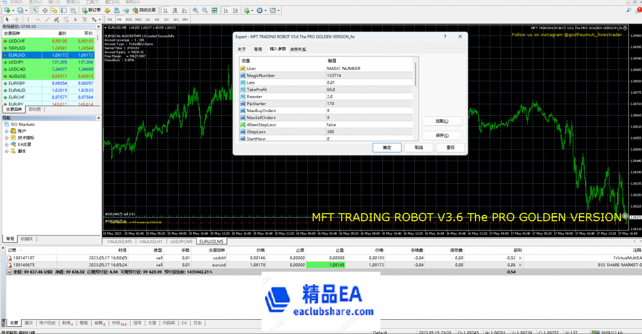642x334 pixels.
Task: Select the H4 timeframe button
Action: 156,20
